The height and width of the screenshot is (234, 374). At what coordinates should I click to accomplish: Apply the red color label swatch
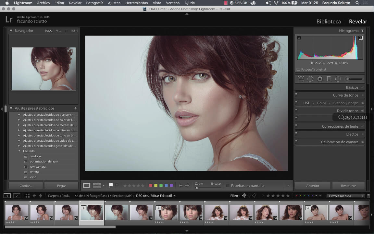point(151,186)
